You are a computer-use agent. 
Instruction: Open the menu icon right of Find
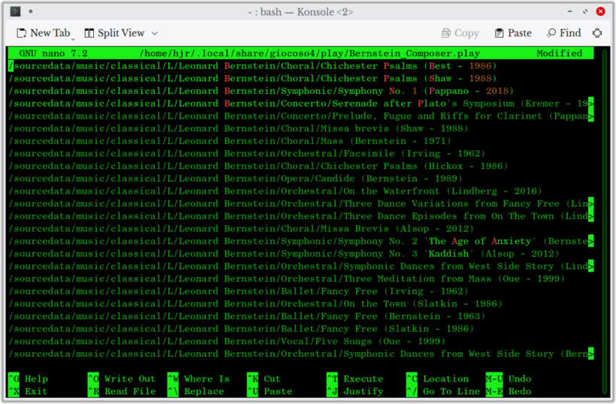click(597, 33)
